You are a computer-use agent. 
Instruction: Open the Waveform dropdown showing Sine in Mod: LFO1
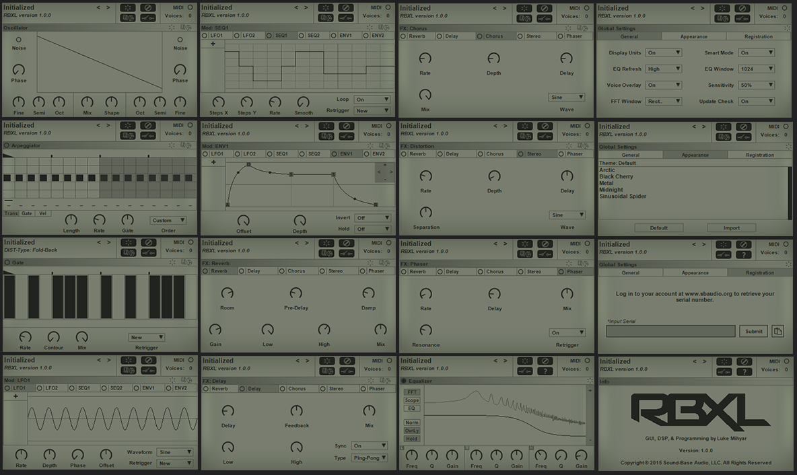[175, 452]
